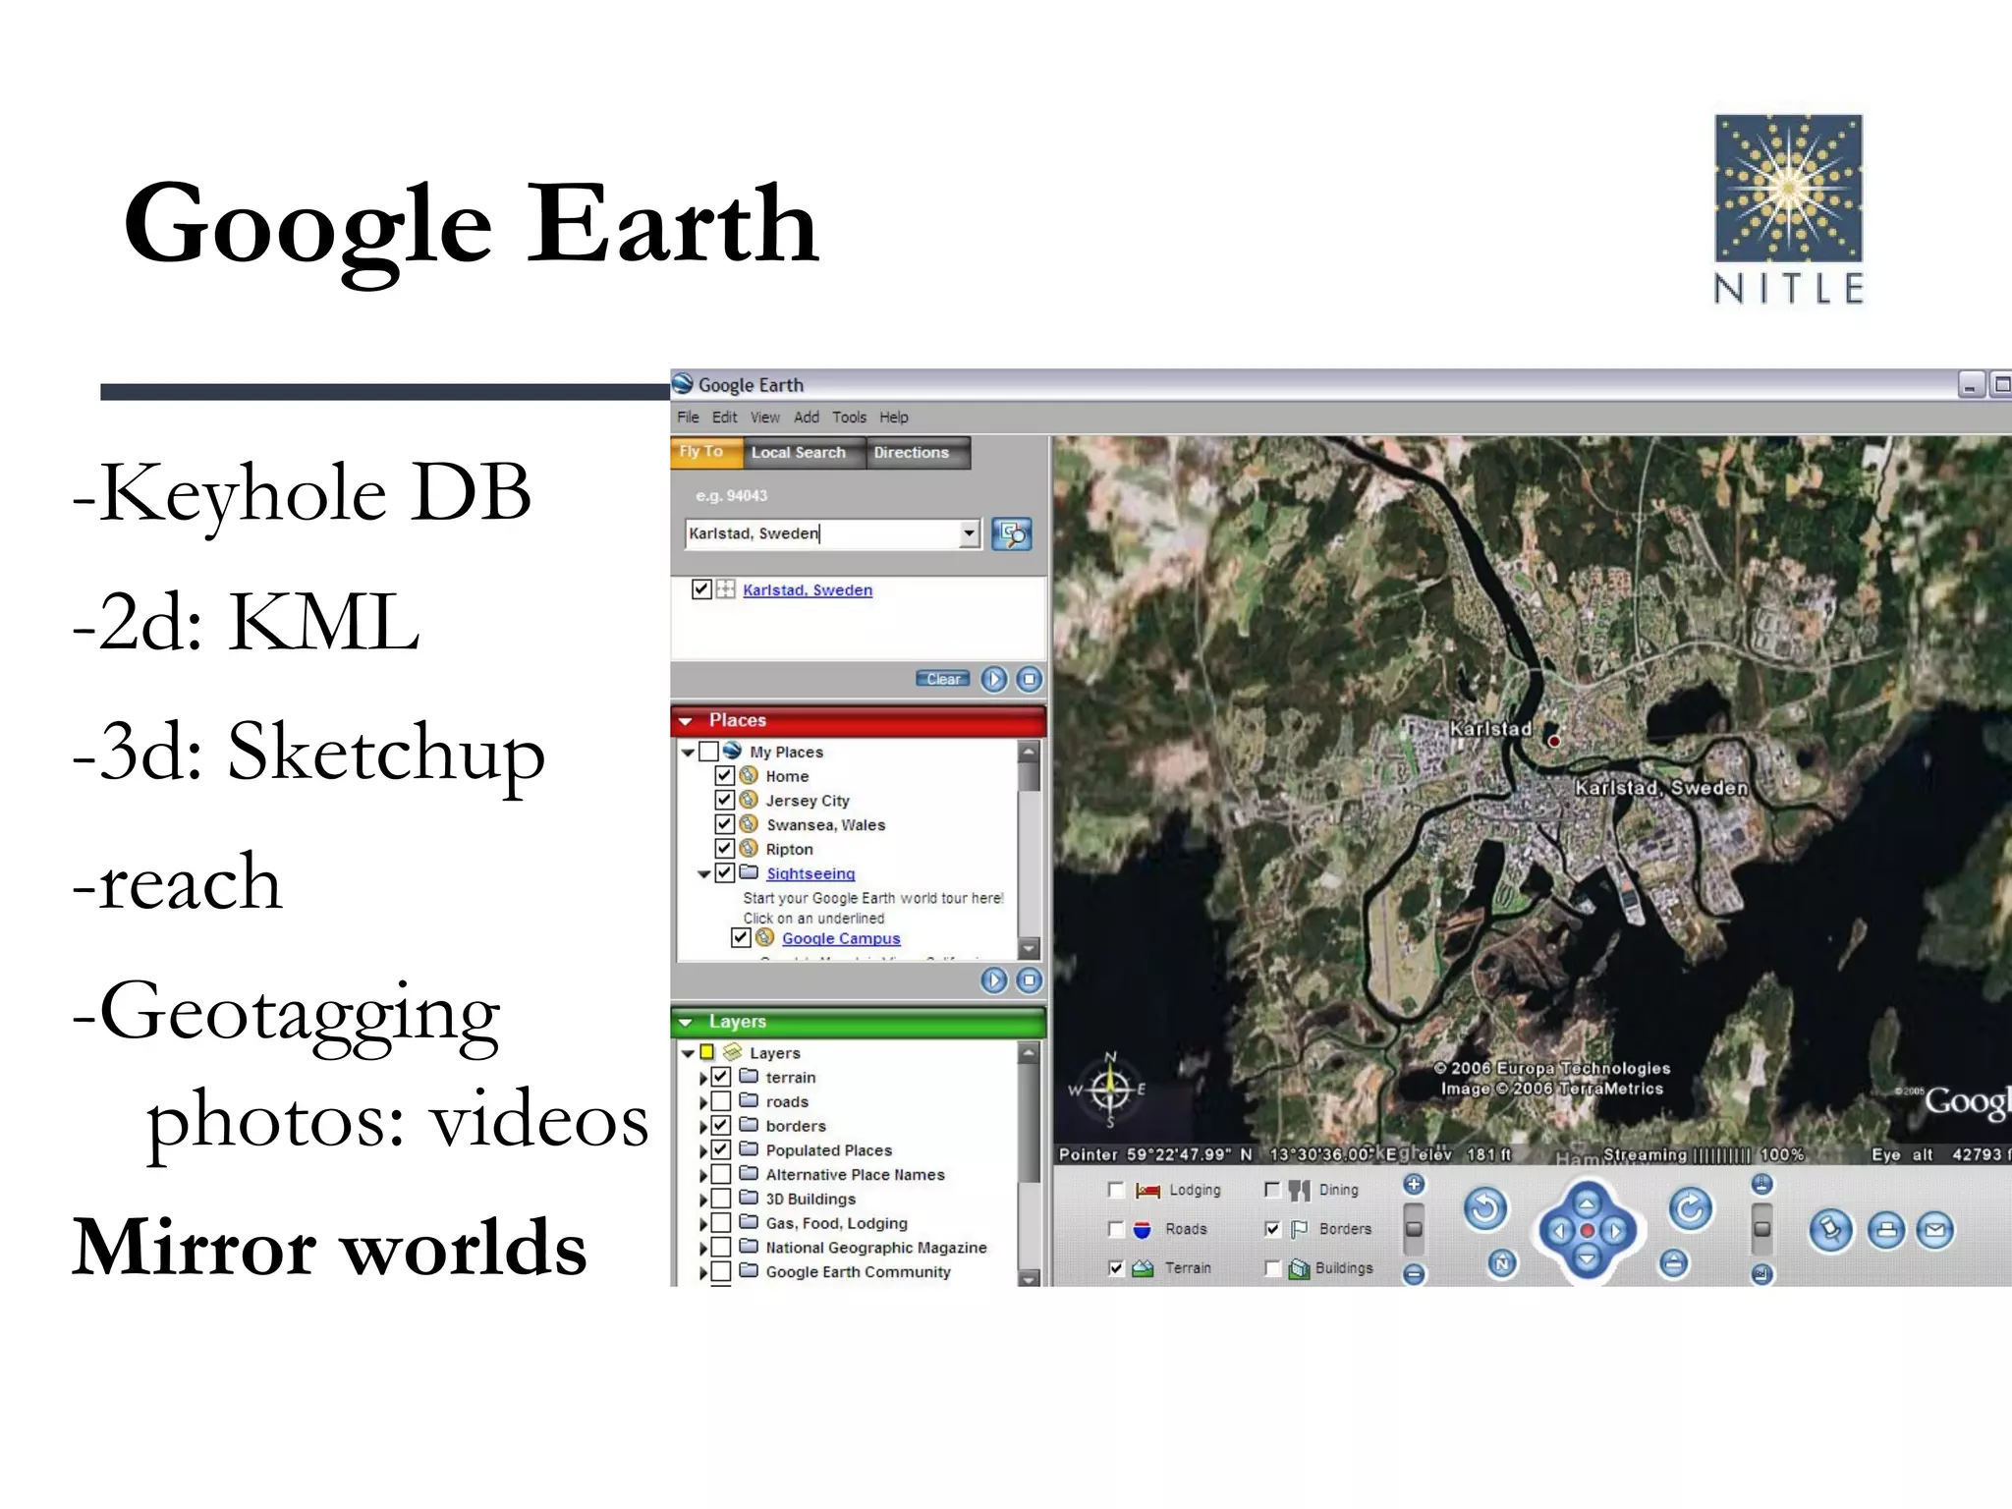Click the Google Campus link
The width and height of the screenshot is (2012, 1509).
[x=841, y=938]
